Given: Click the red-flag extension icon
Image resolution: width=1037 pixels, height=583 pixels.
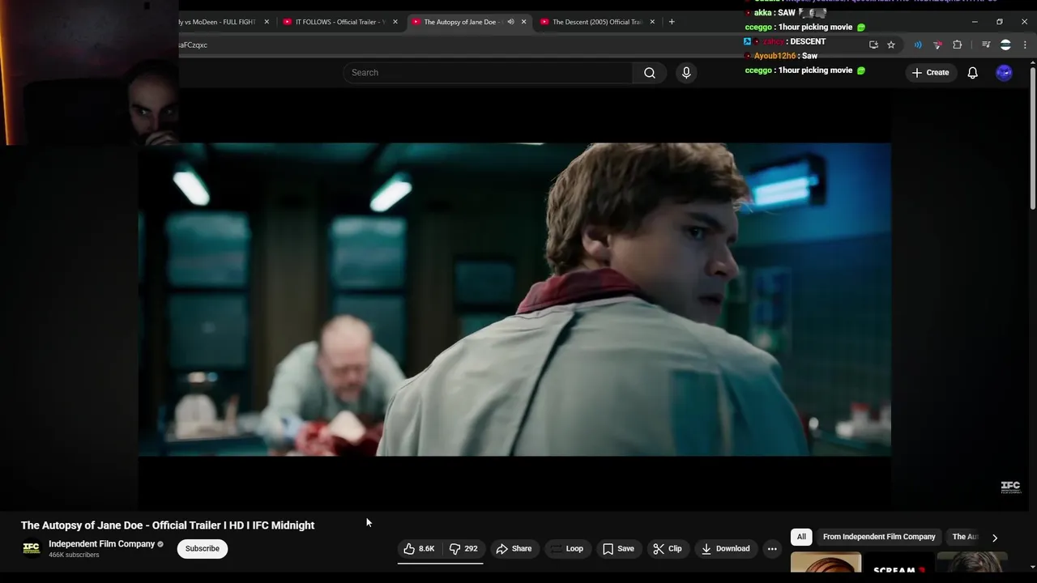Looking at the screenshot, I should 937,45.
